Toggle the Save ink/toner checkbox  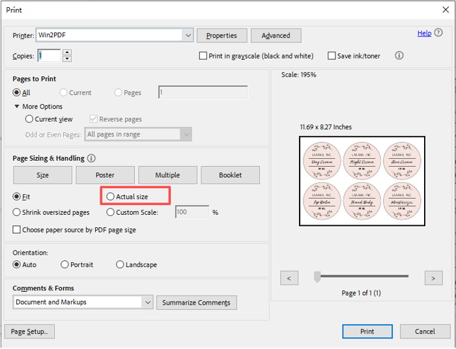click(x=332, y=56)
